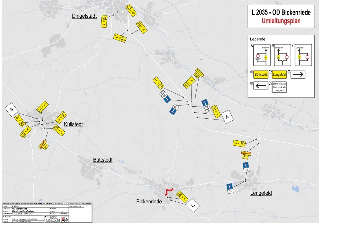Select the yellow Büttstedt sign 01 in legend

click(x=261, y=75)
